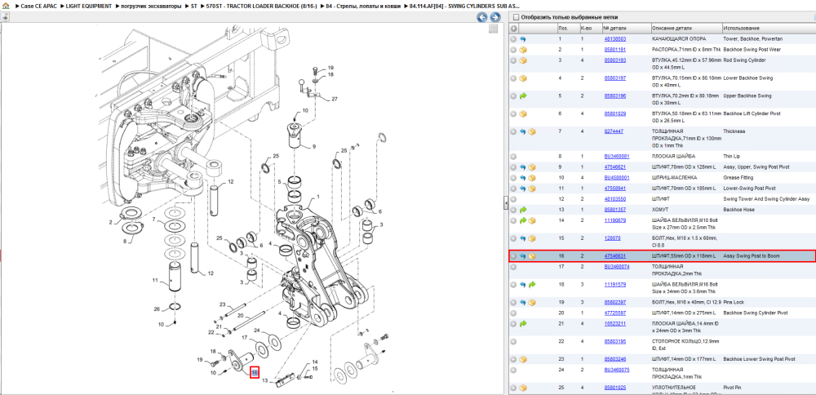Select 'ХОМУТ' description cell
This screenshot has width=816, height=395.
click(661, 209)
